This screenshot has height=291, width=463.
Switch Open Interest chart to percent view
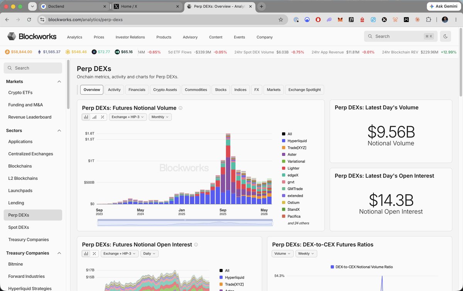click(x=94, y=254)
